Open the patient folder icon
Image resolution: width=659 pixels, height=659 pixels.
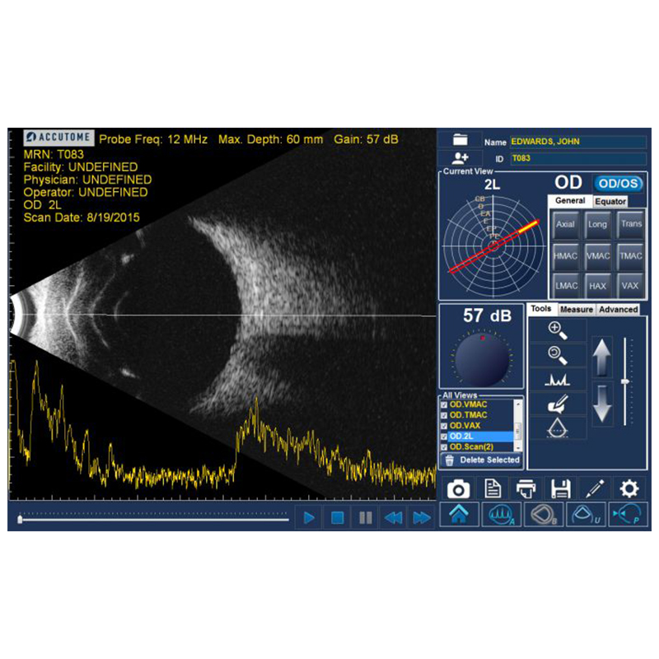click(x=460, y=139)
